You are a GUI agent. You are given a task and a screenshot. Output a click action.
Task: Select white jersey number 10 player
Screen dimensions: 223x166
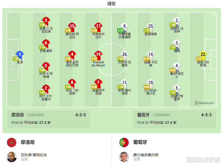[151, 83]
